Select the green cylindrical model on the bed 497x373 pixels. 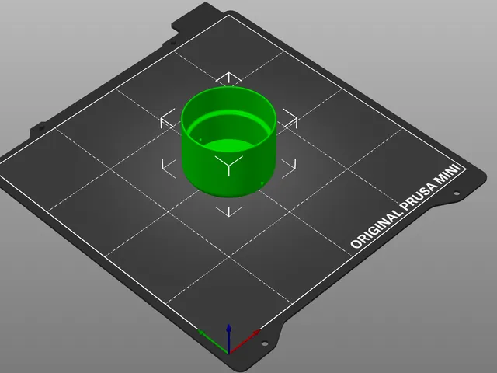(228, 141)
